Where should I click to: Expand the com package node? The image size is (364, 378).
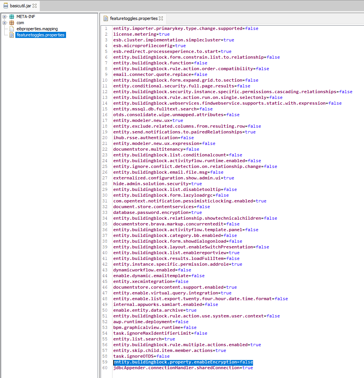point(4,23)
